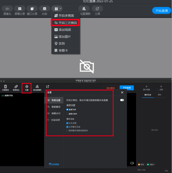Screen dimensions: 172x173
Task: Click the large blue 开始直播 button at top right
Action: pos(162,10)
